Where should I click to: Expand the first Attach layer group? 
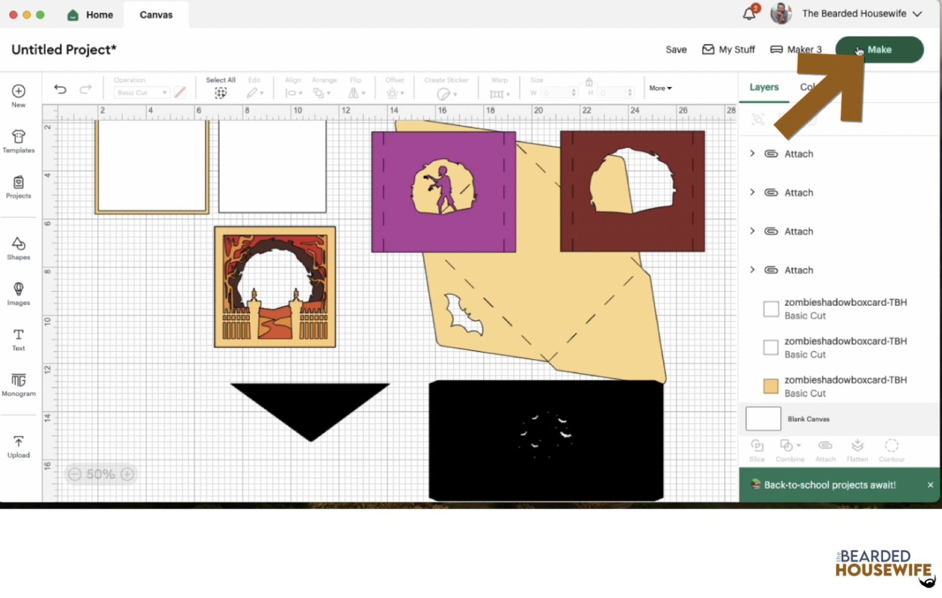[752, 153]
